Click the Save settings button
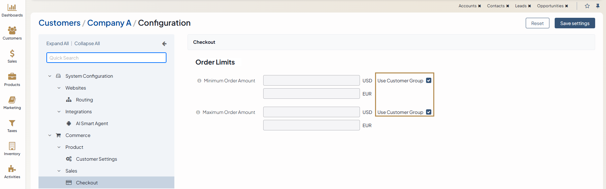Viewport: 606px width, 189px height. click(574, 23)
